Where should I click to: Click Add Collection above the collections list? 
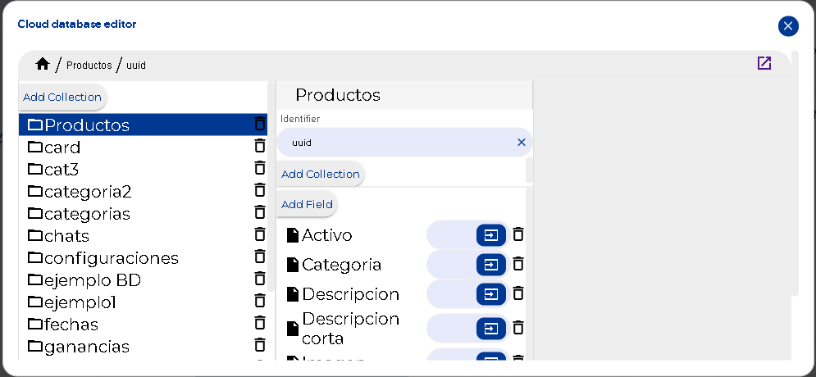point(62,98)
